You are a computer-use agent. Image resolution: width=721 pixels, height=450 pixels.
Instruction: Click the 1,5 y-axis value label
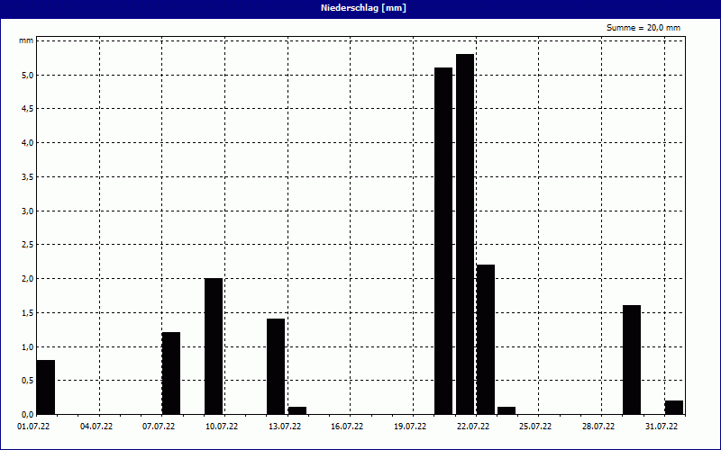pyautogui.click(x=27, y=312)
